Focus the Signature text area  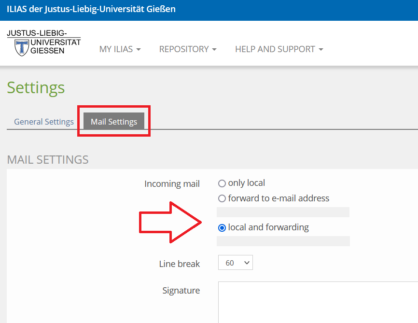pos(318,302)
